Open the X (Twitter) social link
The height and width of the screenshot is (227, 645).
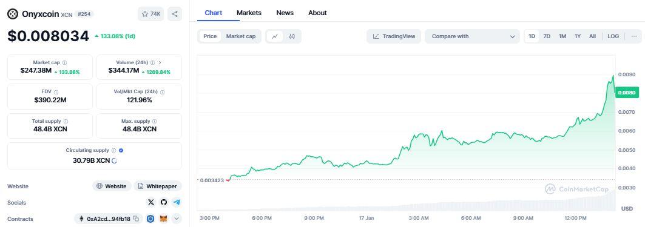(x=151, y=202)
